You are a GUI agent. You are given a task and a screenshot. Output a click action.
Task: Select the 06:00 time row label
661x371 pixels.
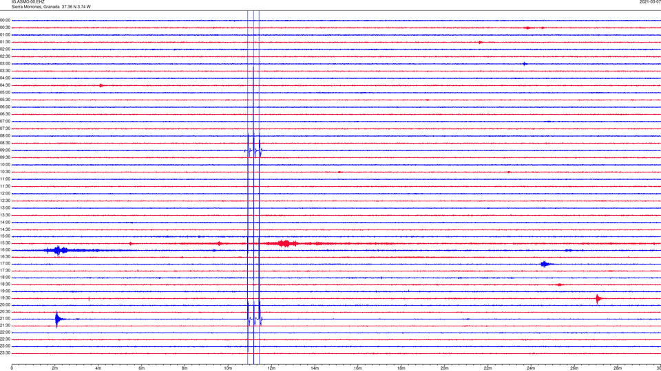tap(5, 107)
